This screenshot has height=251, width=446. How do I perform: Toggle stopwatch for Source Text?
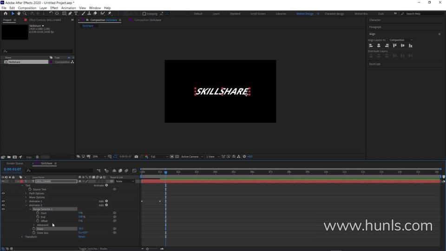pyautogui.click(x=30, y=189)
